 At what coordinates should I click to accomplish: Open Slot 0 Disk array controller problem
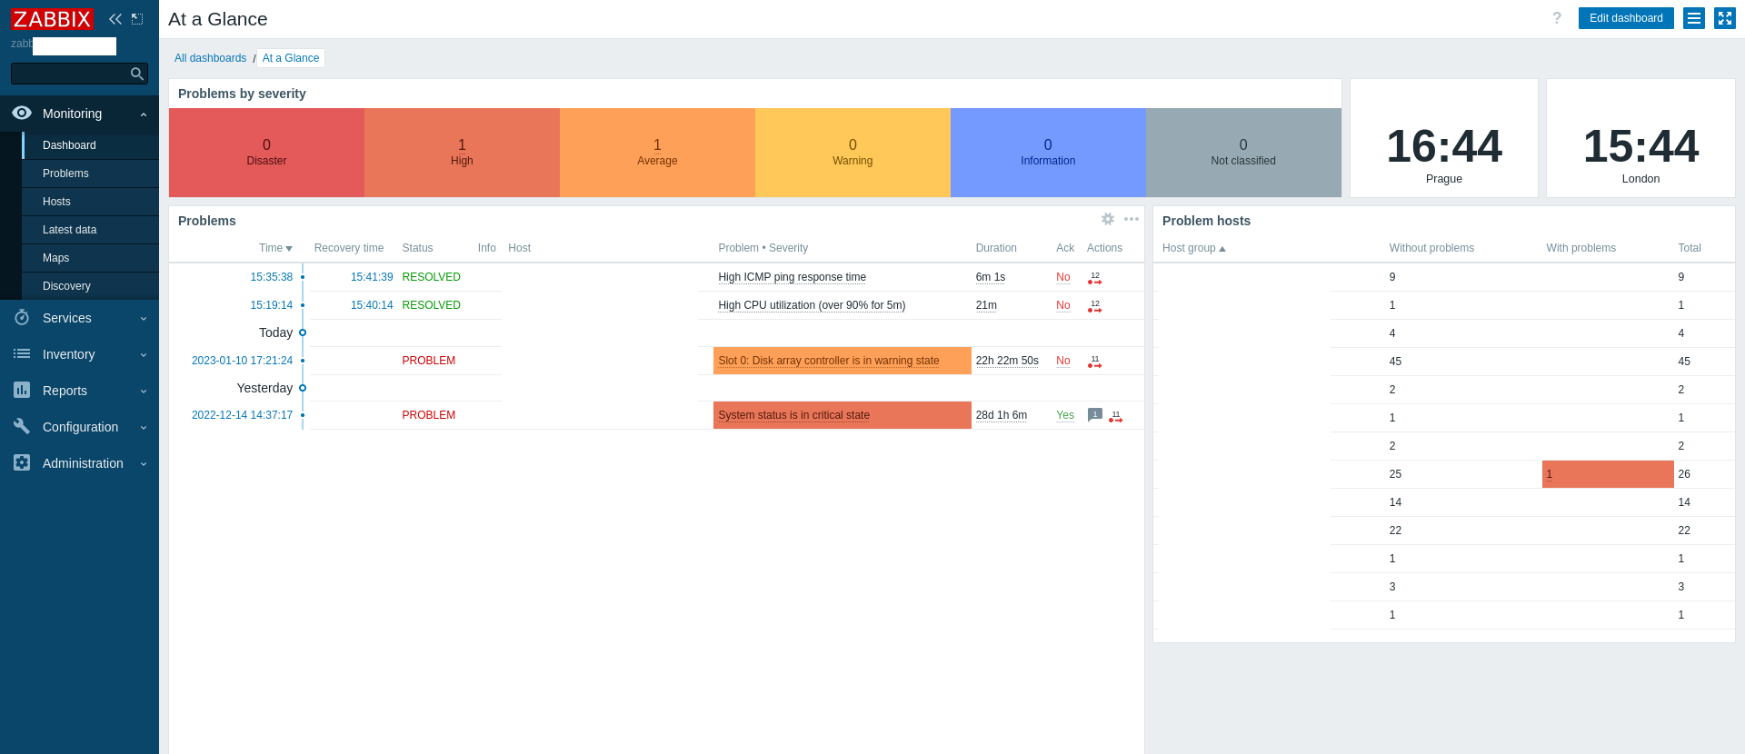(x=829, y=361)
